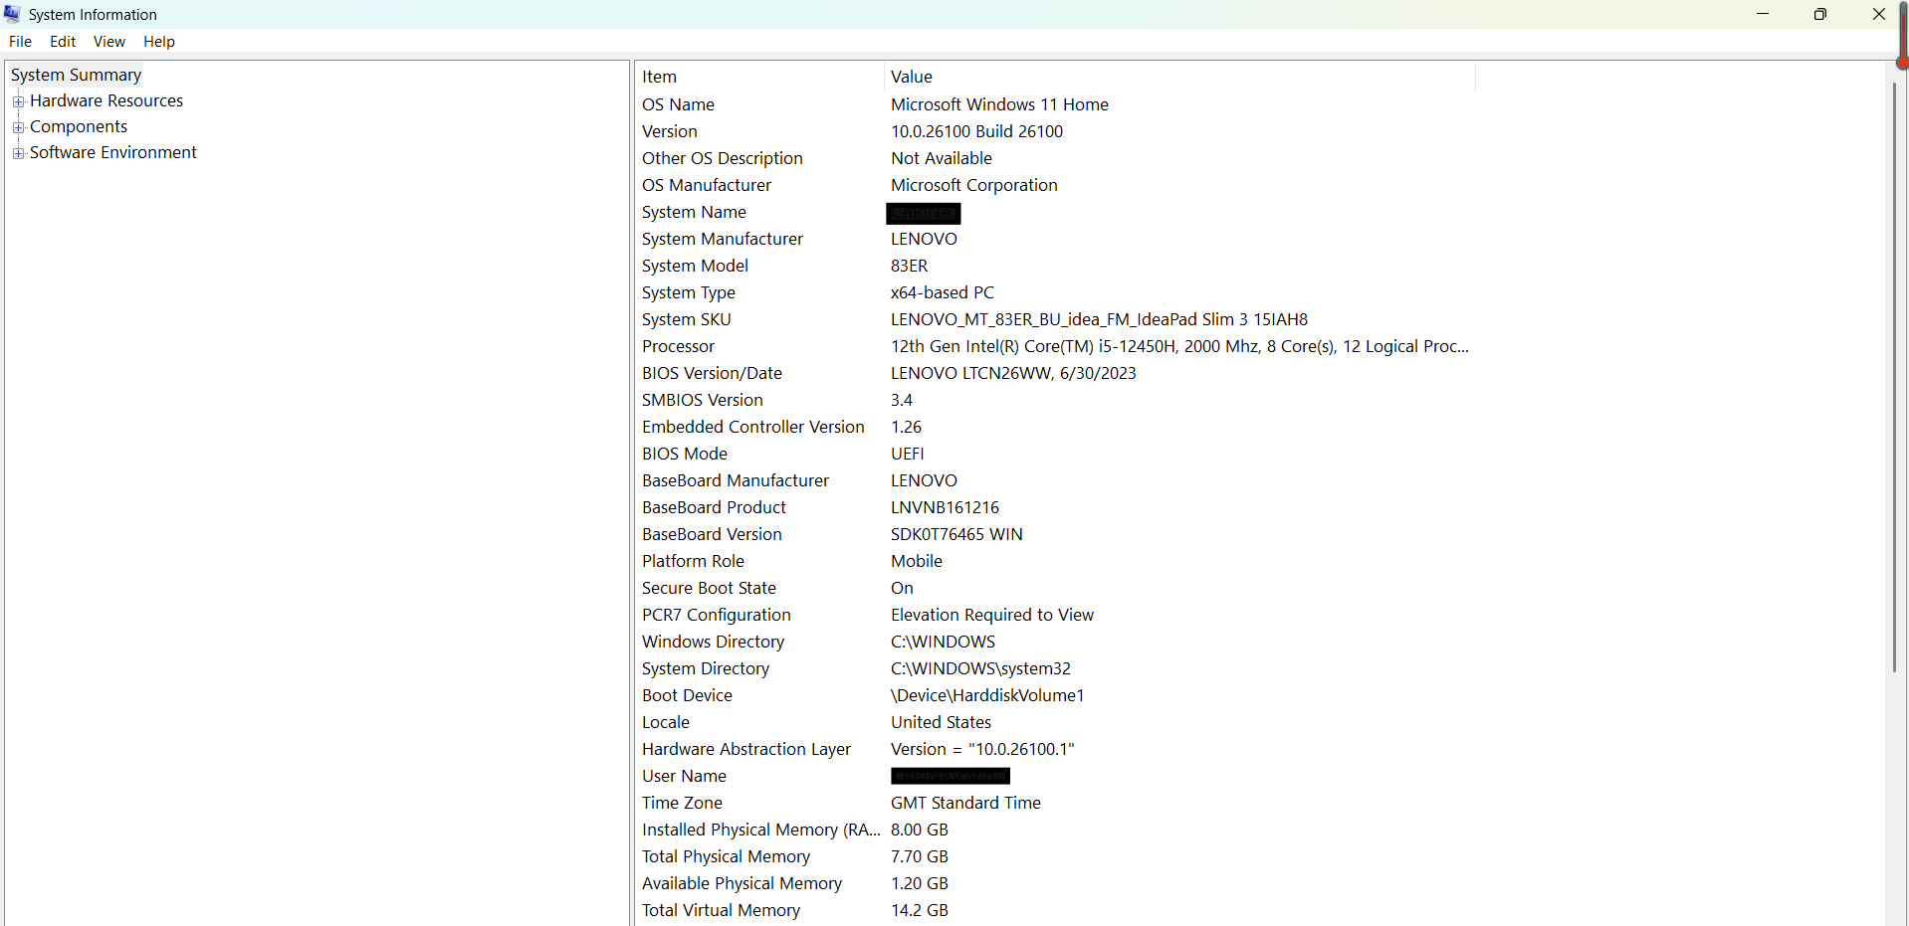Select the SMBIOS Version row label
The width and height of the screenshot is (1909, 926).
(x=703, y=400)
